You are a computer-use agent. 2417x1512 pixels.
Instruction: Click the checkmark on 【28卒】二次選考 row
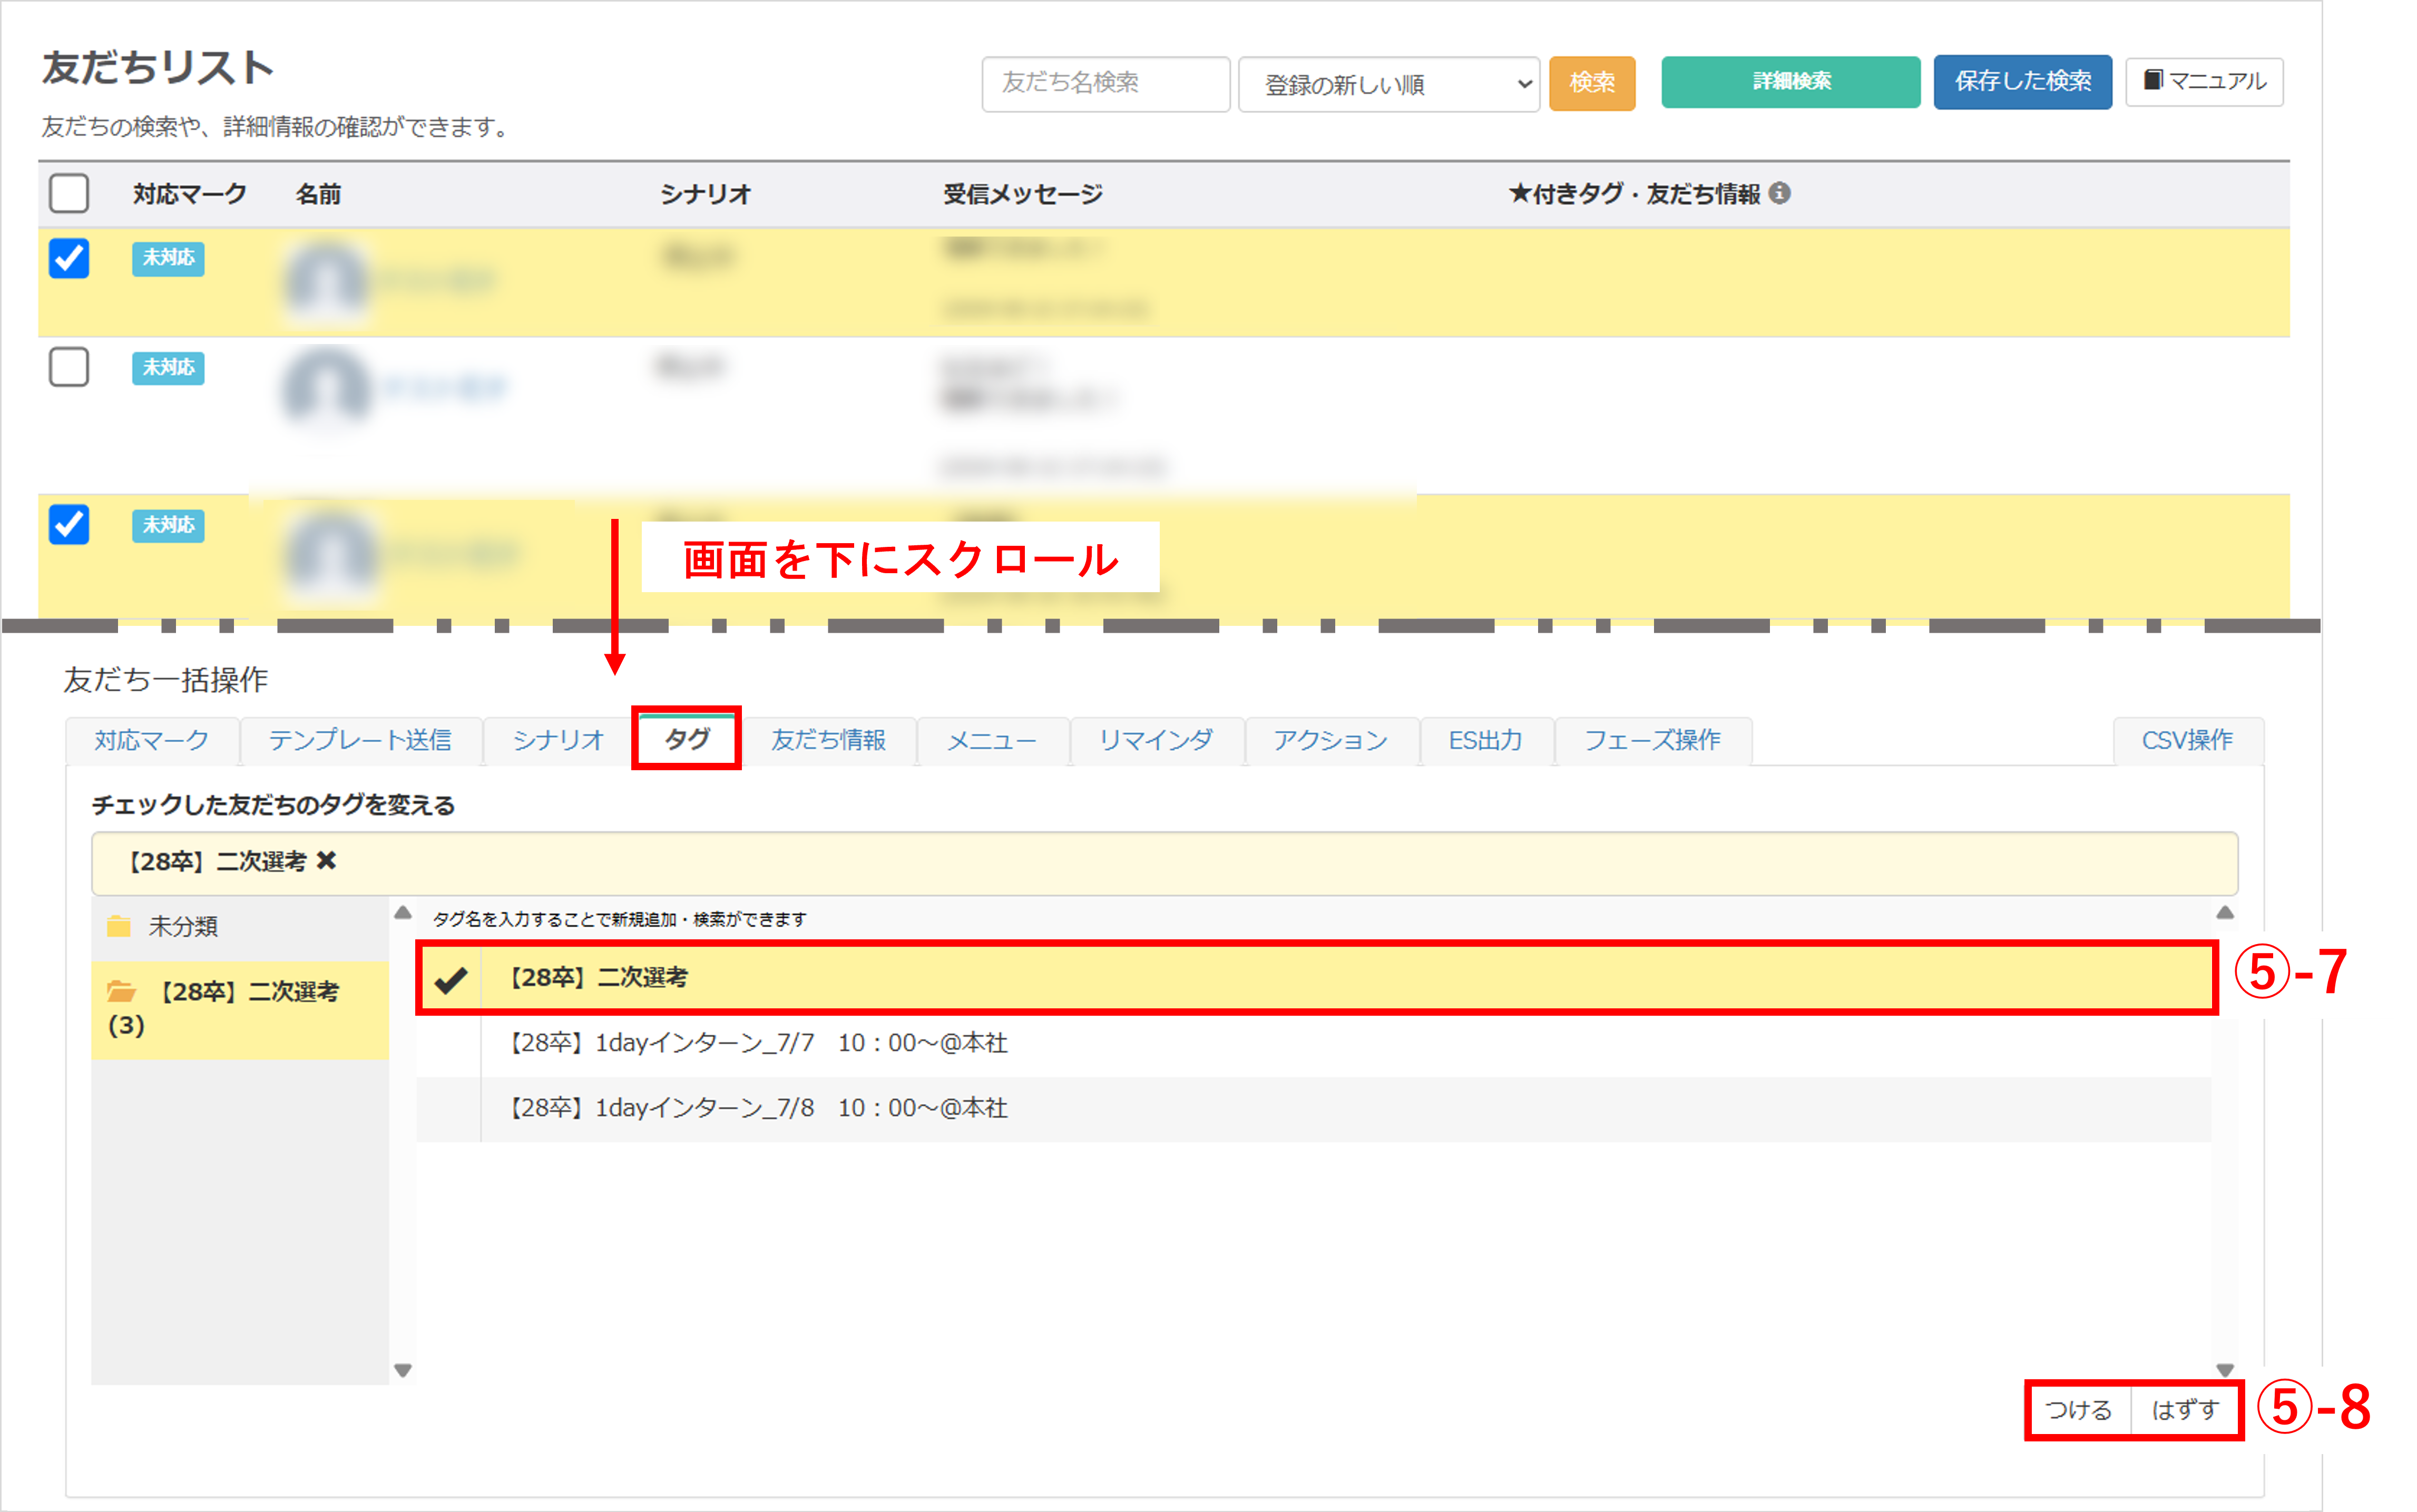pyautogui.click(x=451, y=979)
